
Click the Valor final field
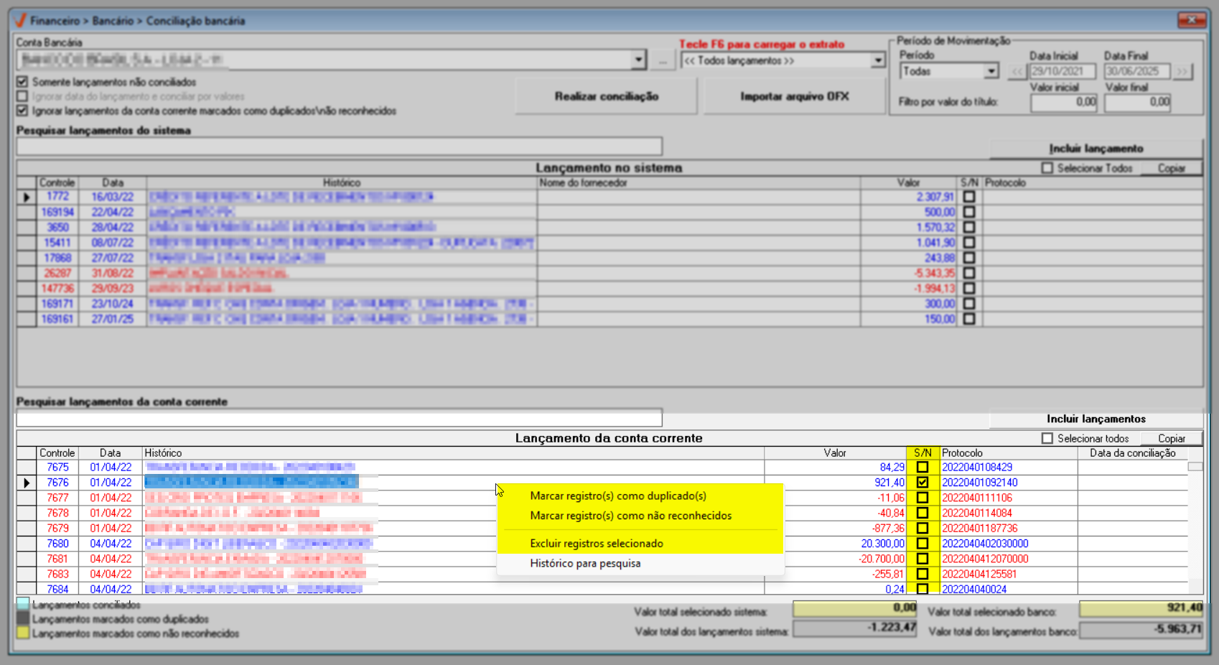point(1139,103)
